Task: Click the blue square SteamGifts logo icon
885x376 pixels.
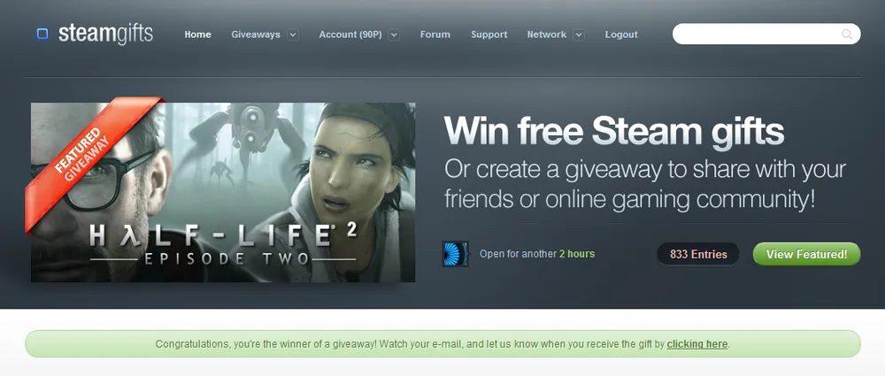Action: 42,34
